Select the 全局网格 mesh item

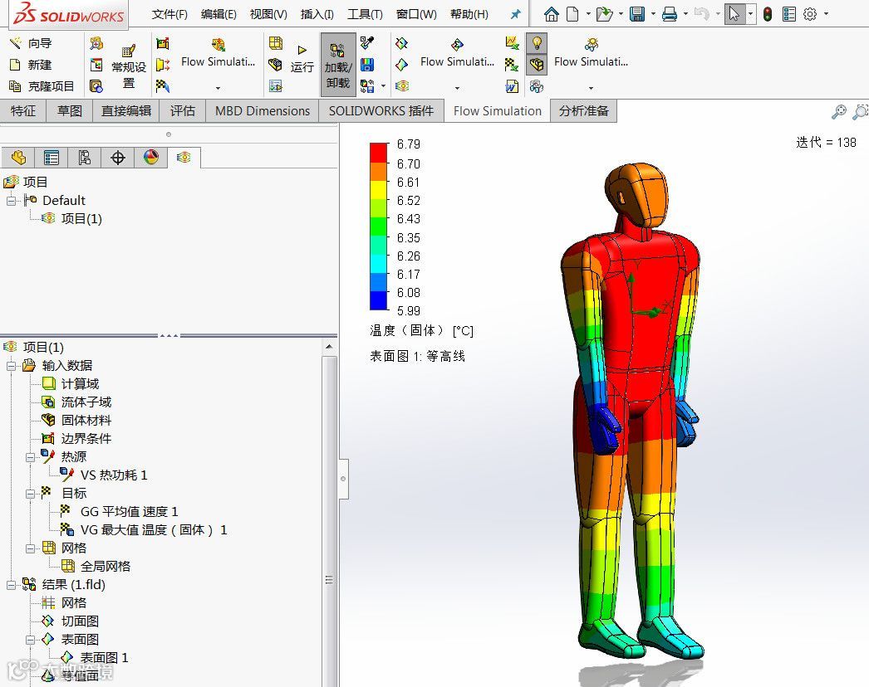[x=106, y=567]
